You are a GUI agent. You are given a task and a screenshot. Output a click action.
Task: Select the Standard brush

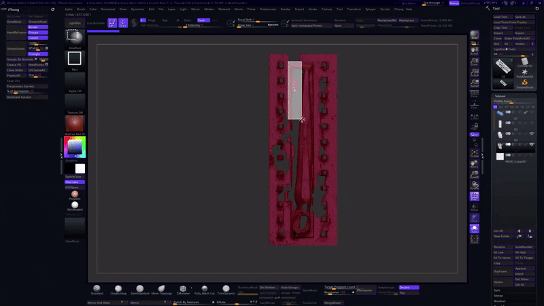coord(97,290)
